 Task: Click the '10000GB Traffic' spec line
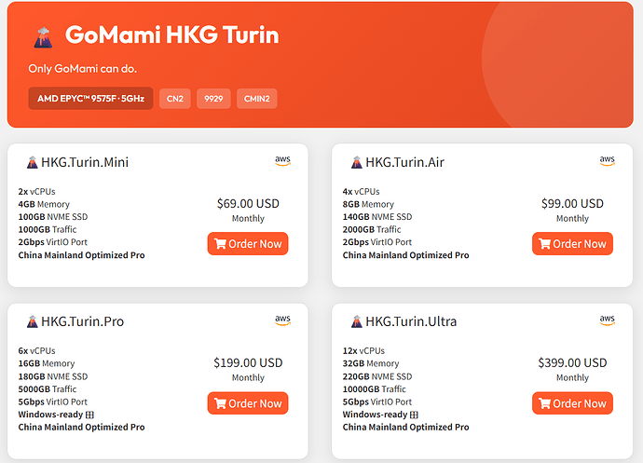[375, 389]
